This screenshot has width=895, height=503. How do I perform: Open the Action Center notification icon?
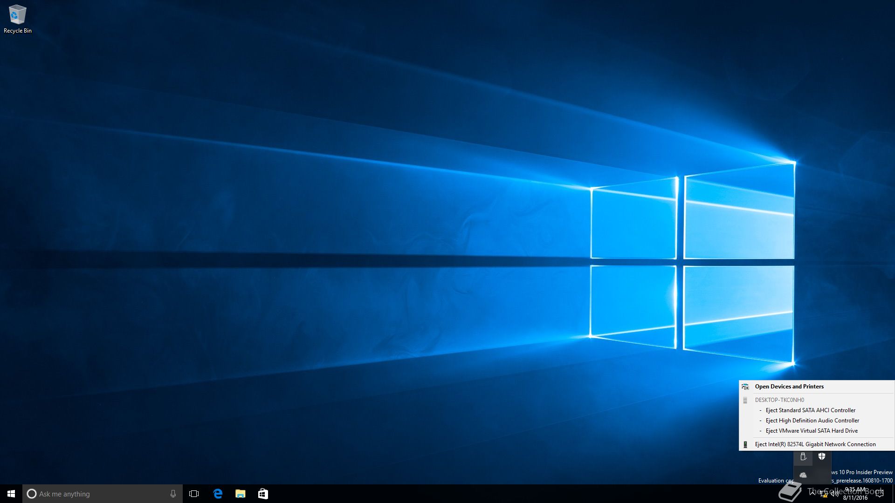click(880, 494)
